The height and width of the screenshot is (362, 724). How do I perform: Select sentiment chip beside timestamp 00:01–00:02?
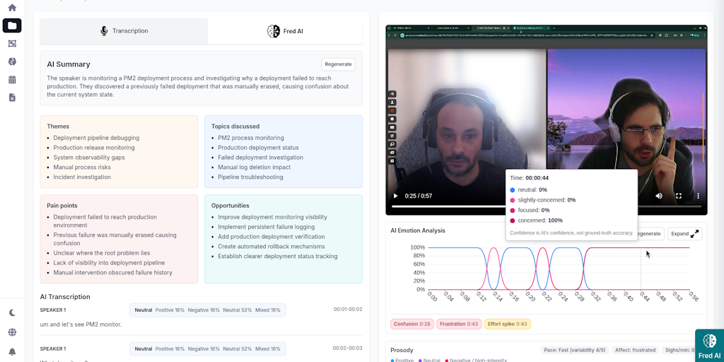(x=208, y=310)
